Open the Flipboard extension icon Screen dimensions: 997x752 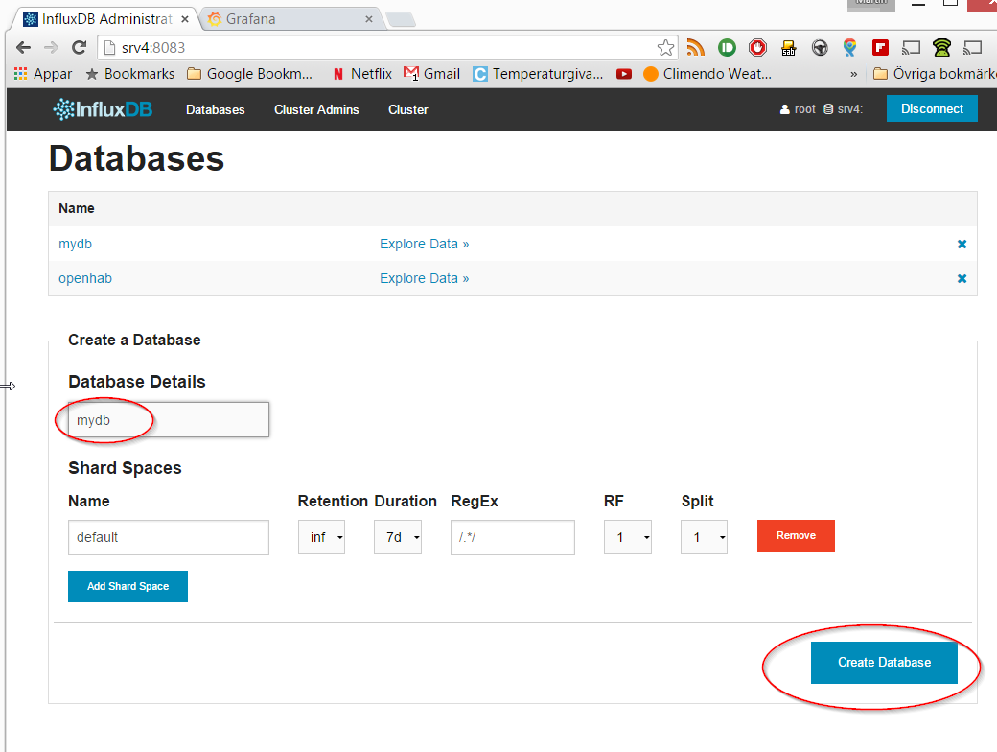[882, 46]
